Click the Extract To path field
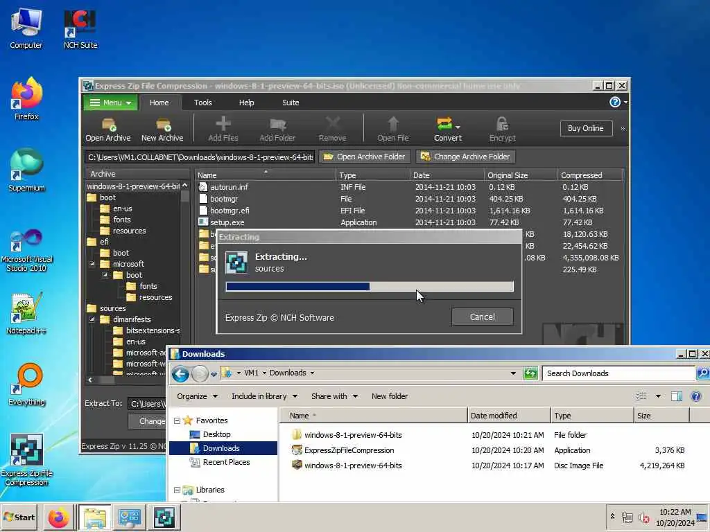The height and width of the screenshot is (532, 710). point(146,404)
